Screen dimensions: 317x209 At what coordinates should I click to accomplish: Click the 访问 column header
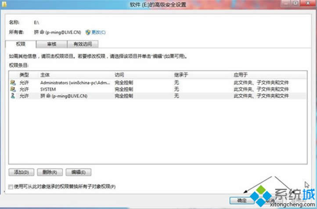pos(119,75)
